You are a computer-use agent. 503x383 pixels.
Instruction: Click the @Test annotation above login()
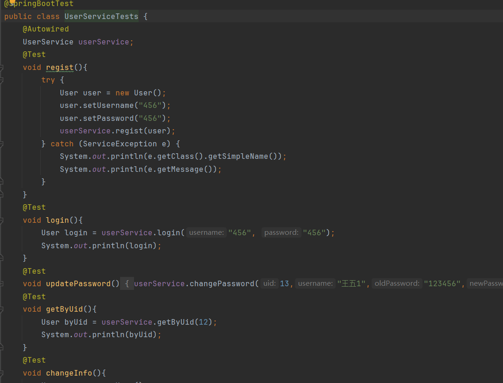point(34,207)
